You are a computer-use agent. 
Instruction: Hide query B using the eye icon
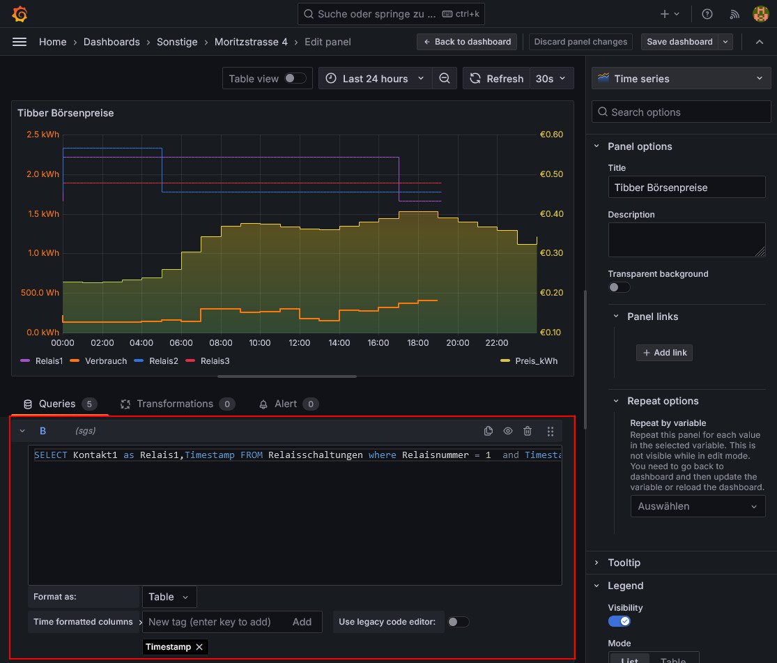[508, 432]
